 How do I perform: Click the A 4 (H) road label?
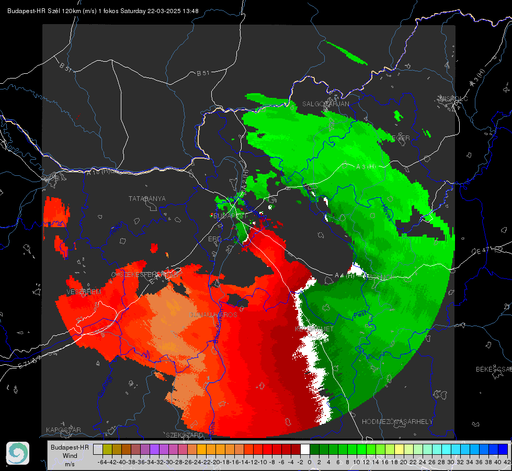point(345,276)
